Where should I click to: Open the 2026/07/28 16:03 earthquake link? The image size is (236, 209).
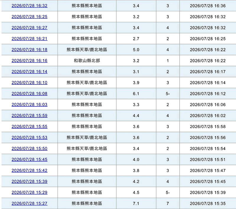tap(30, 104)
